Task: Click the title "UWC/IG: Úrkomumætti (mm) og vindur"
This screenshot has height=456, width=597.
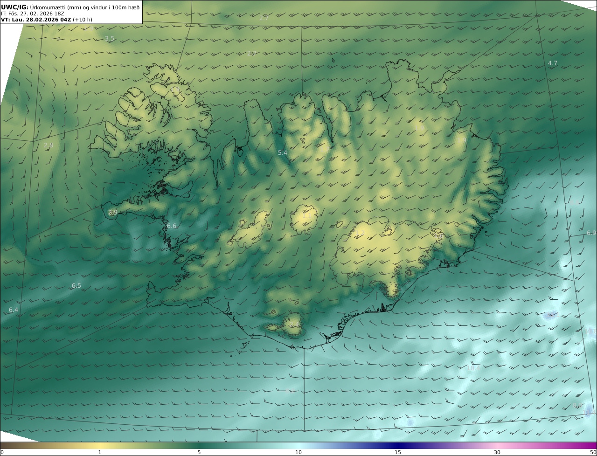Action: click(70, 7)
